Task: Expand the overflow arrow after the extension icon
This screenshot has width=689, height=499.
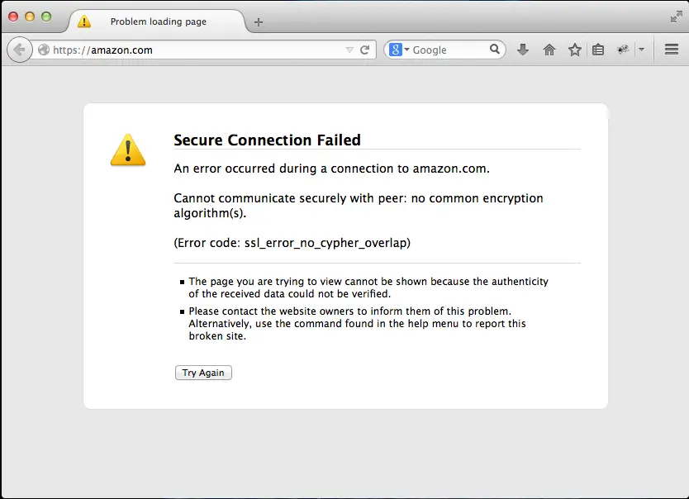Action: click(x=641, y=50)
